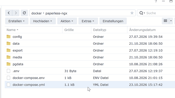Open the Erstellen dropdown
Viewport: 175px width, 98px height.
[17, 21]
